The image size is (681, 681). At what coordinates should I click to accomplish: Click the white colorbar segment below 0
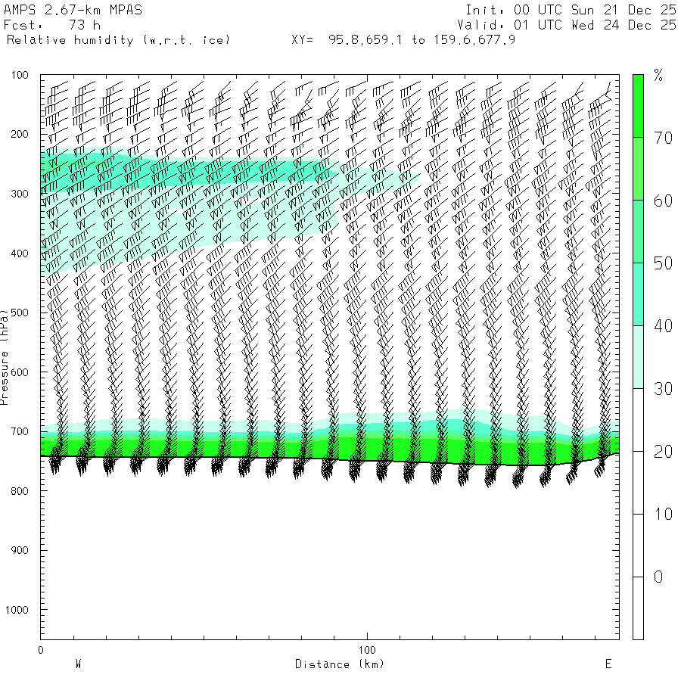click(638, 608)
